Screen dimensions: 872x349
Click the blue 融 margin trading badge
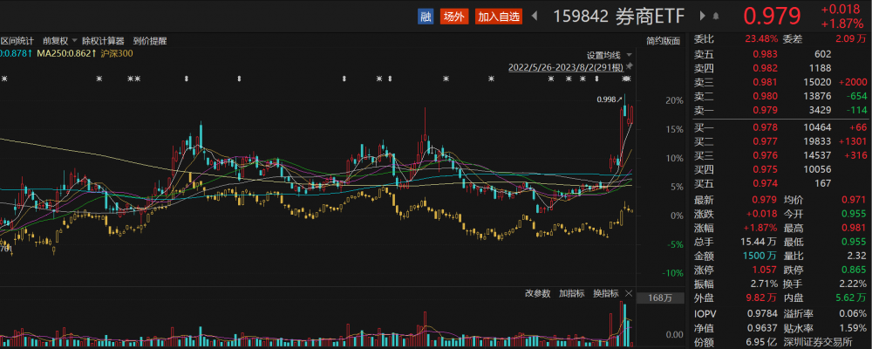(426, 16)
